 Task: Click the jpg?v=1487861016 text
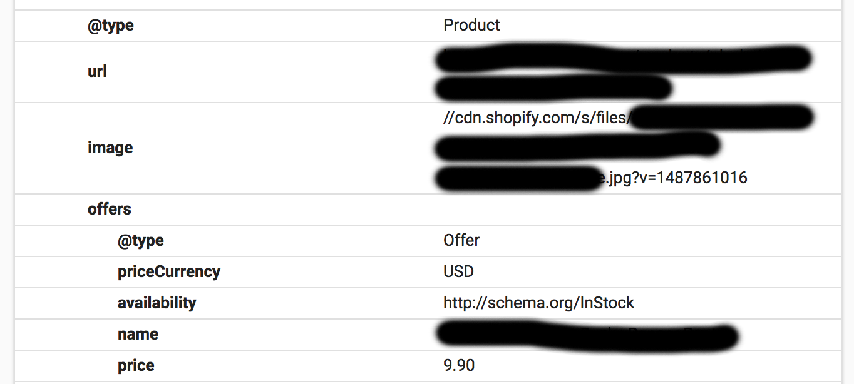point(676,178)
